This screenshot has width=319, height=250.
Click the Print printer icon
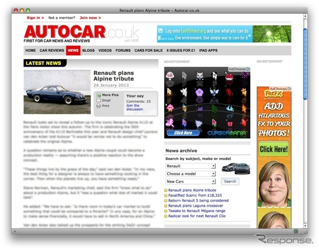(x=99, y=106)
